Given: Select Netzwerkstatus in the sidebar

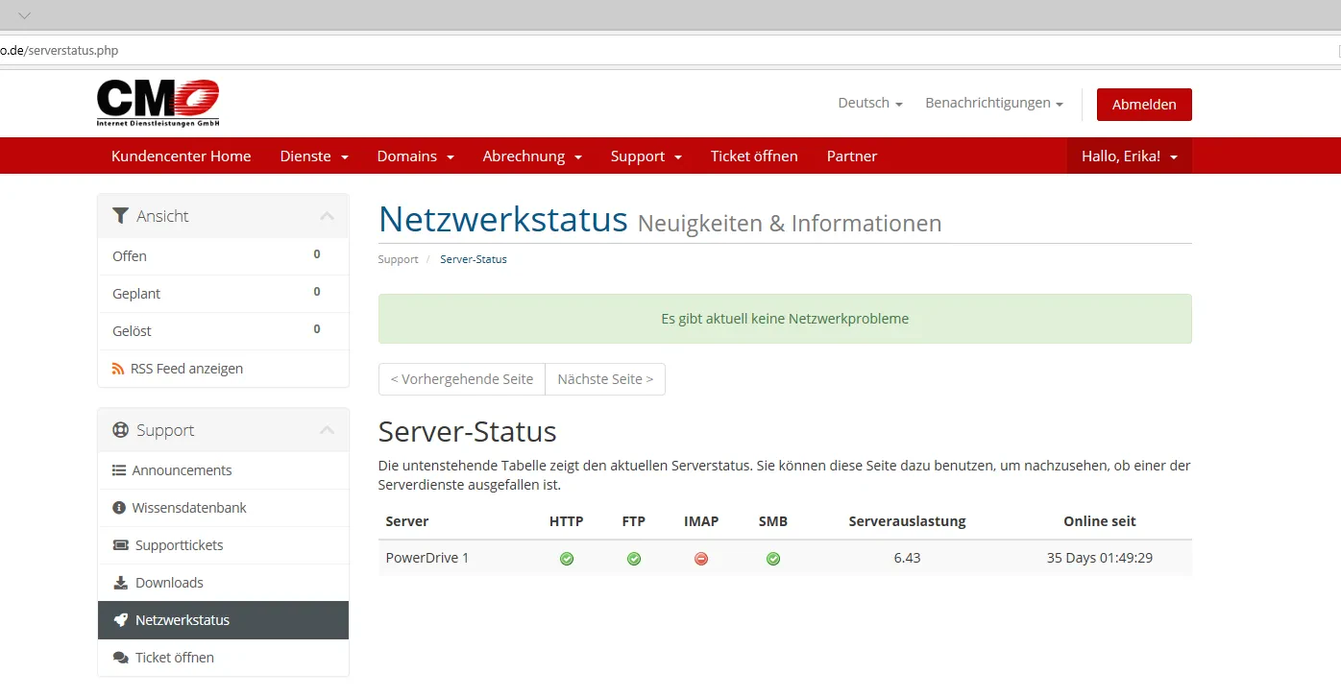Looking at the screenshot, I should point(223,620).
